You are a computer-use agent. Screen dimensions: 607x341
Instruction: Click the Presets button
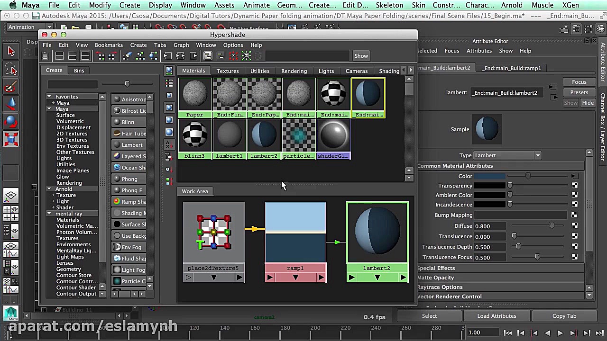[579, 92]
